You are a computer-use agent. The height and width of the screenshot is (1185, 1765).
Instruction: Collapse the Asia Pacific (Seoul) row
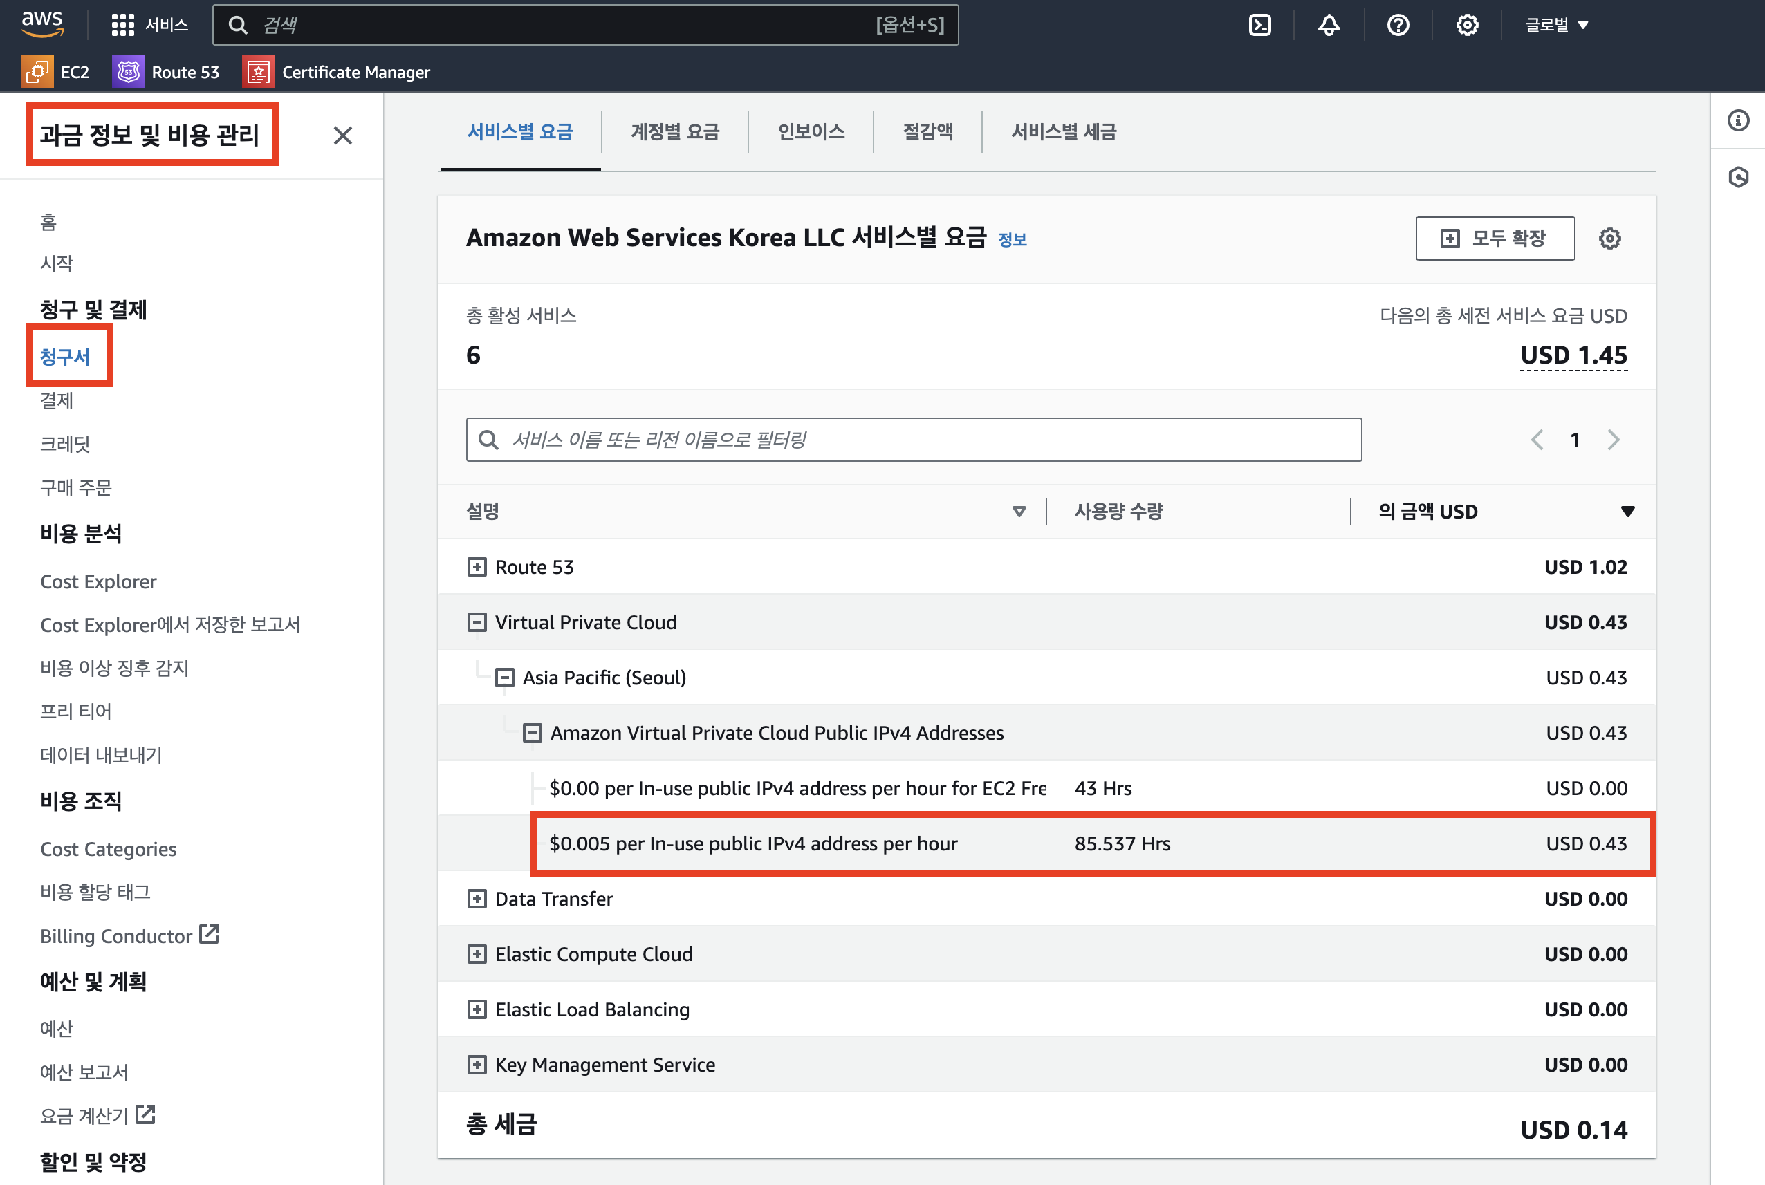tap(504, 677)
